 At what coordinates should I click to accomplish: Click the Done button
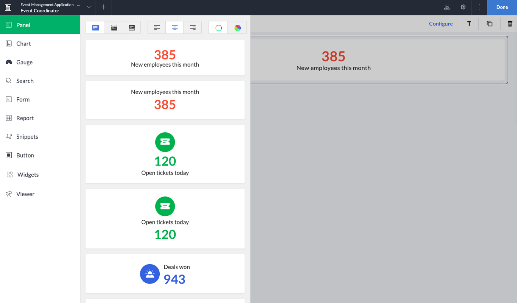[x=502, y=7]
